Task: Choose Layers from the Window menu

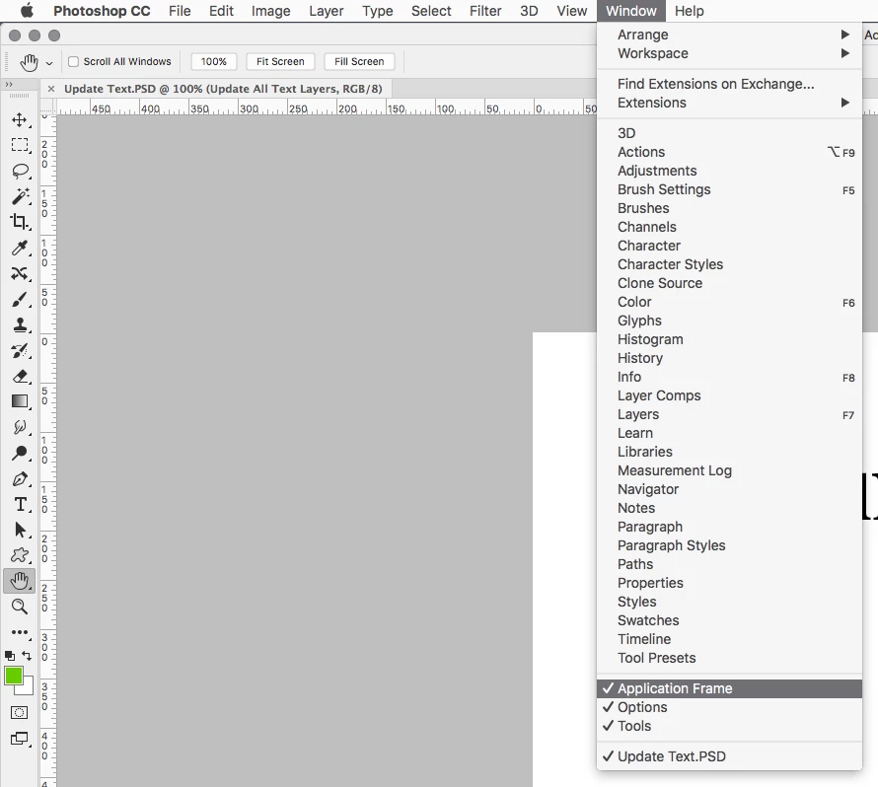Action: tap(729, 414)
